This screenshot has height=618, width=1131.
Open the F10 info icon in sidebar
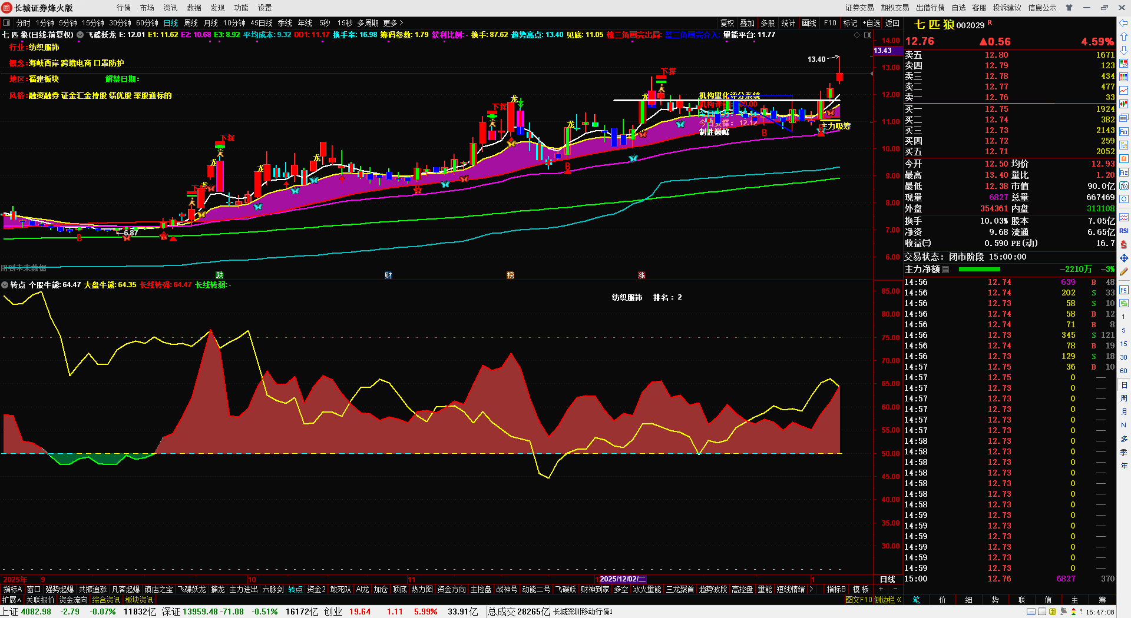pyautogui.click(x=1124, y=132)
